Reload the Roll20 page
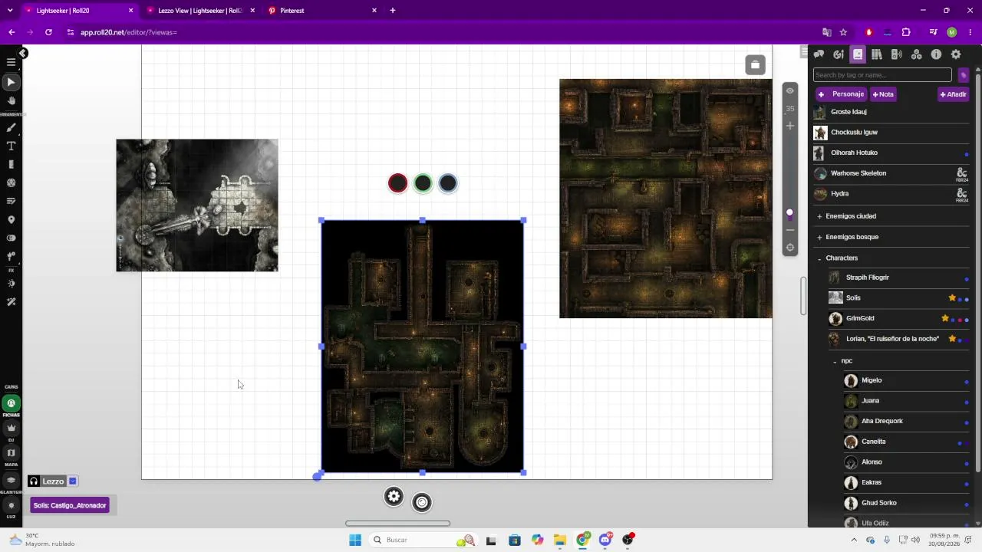 (x=48, y=32)
